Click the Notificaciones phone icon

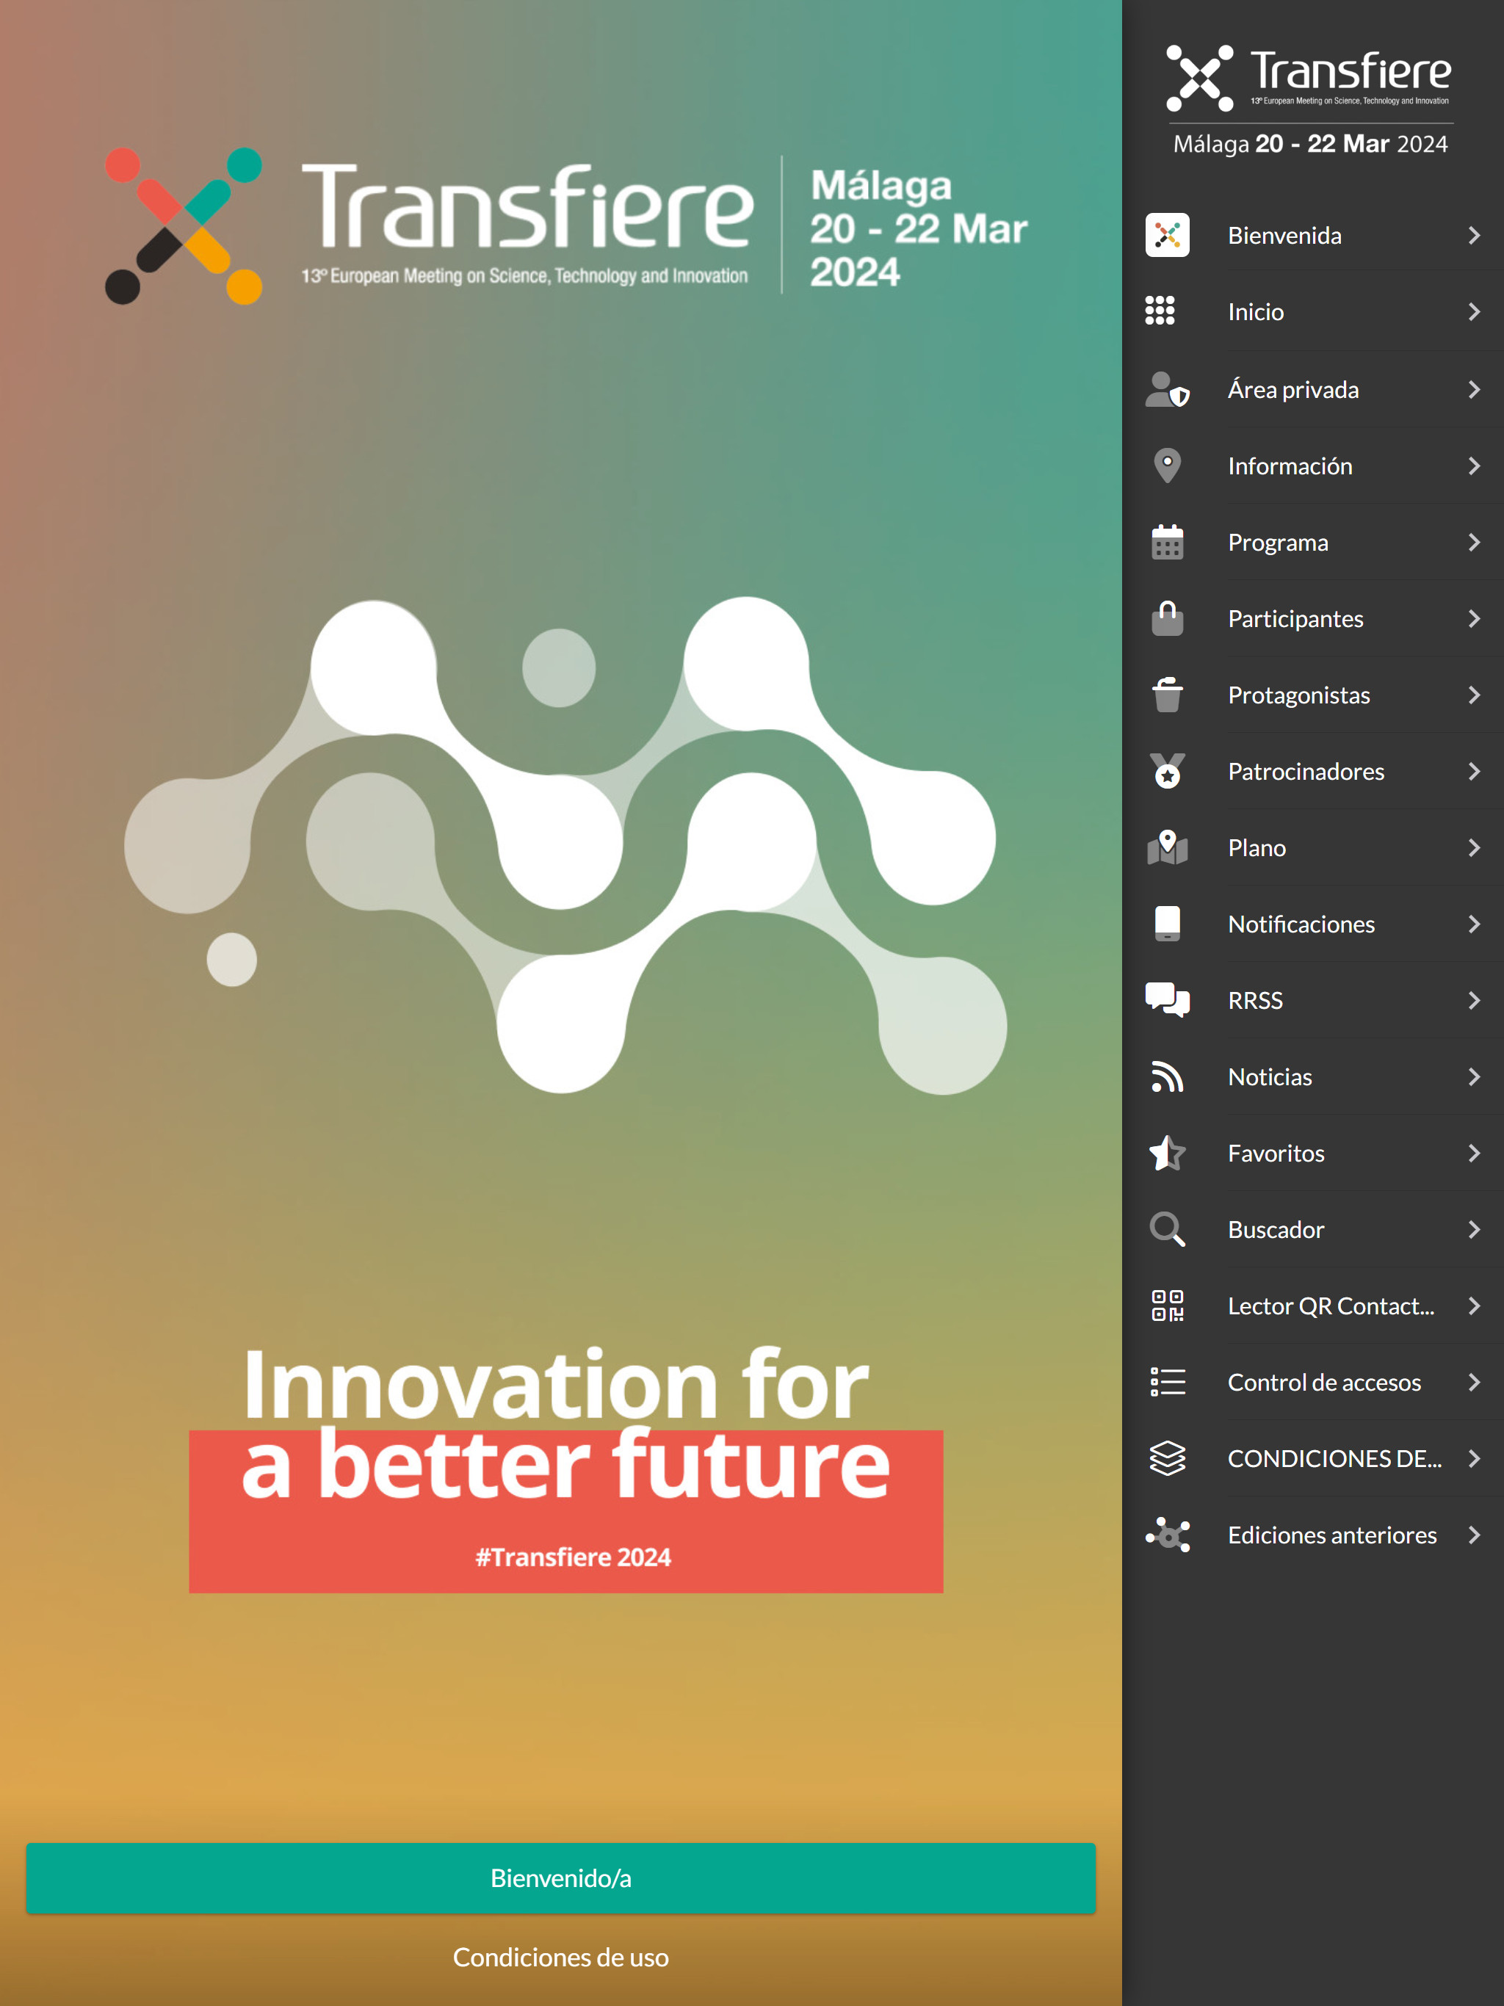[1166, 923]
